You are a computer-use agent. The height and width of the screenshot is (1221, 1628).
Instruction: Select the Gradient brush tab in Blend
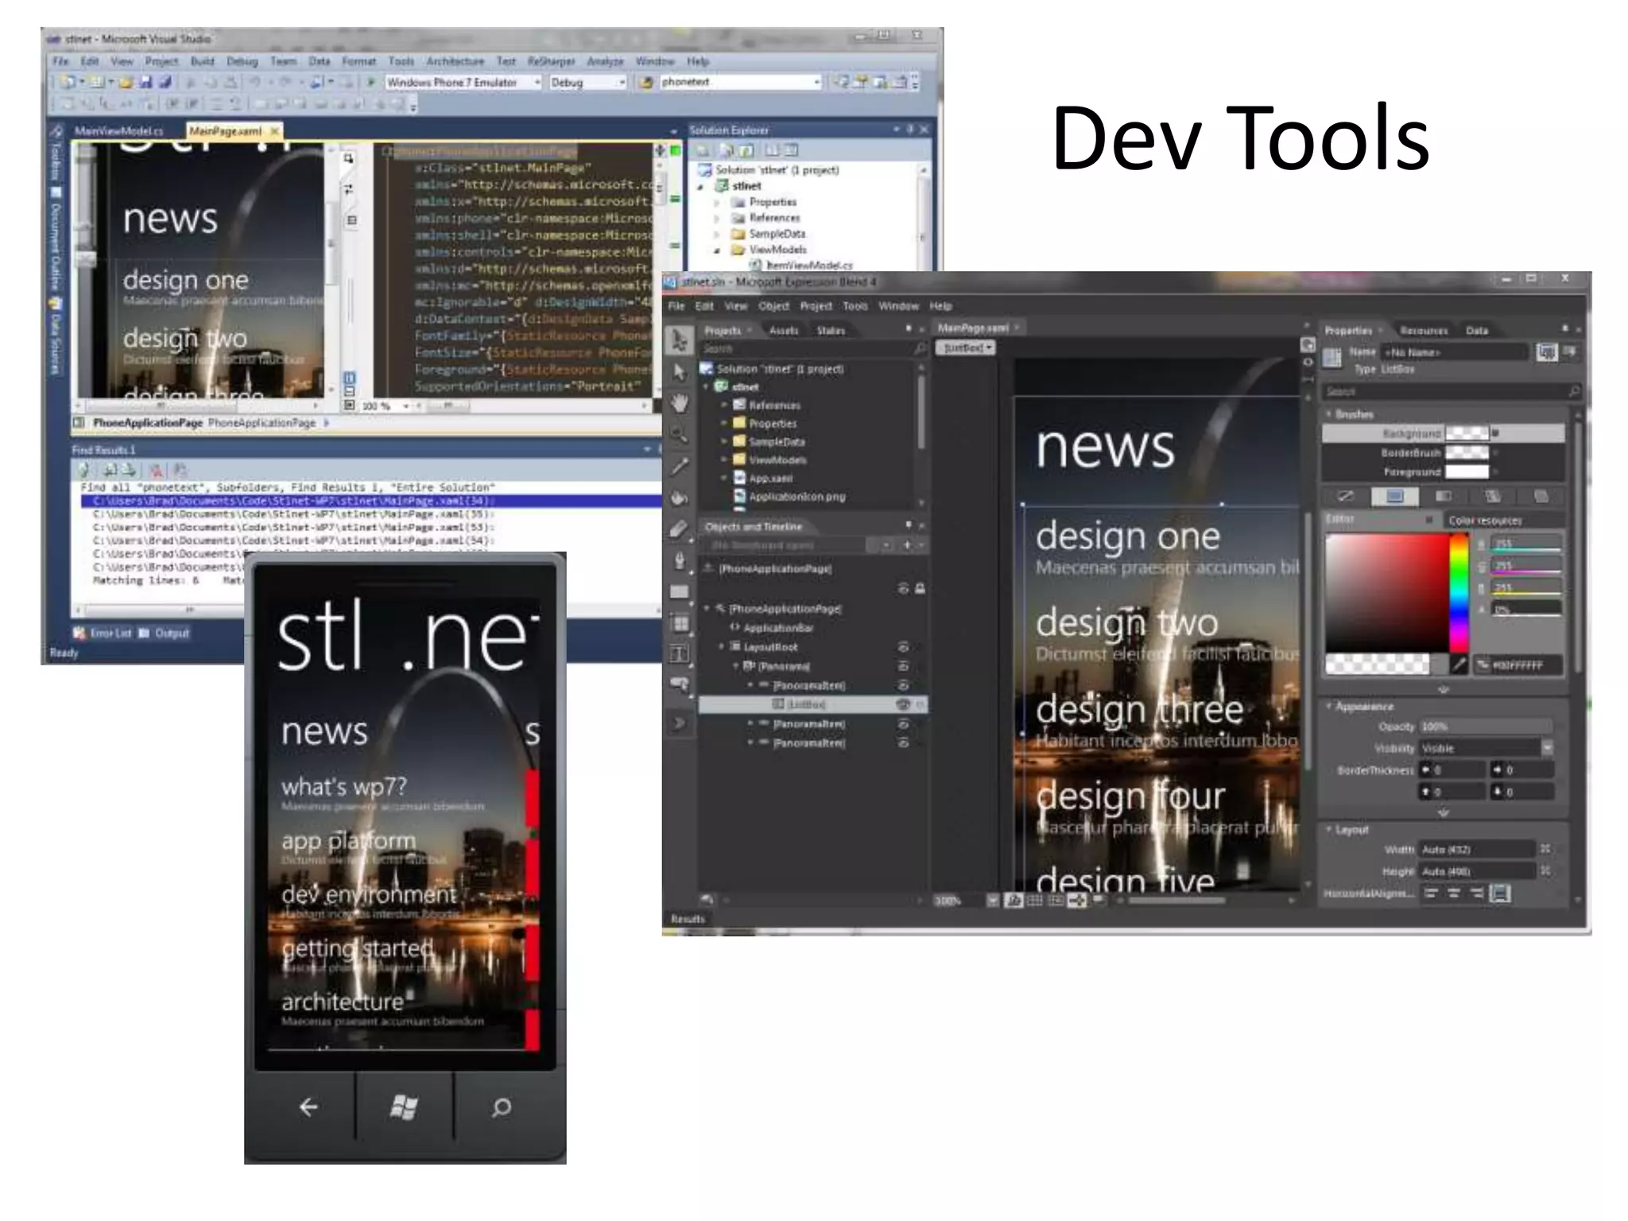[x=1444, y=496]
